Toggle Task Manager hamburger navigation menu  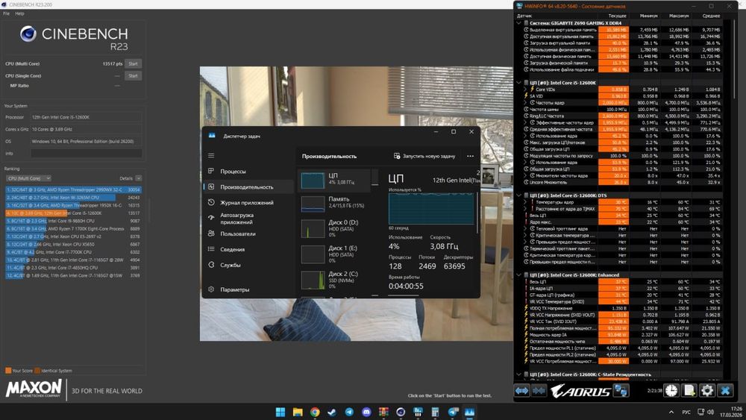tap(211, 155)
